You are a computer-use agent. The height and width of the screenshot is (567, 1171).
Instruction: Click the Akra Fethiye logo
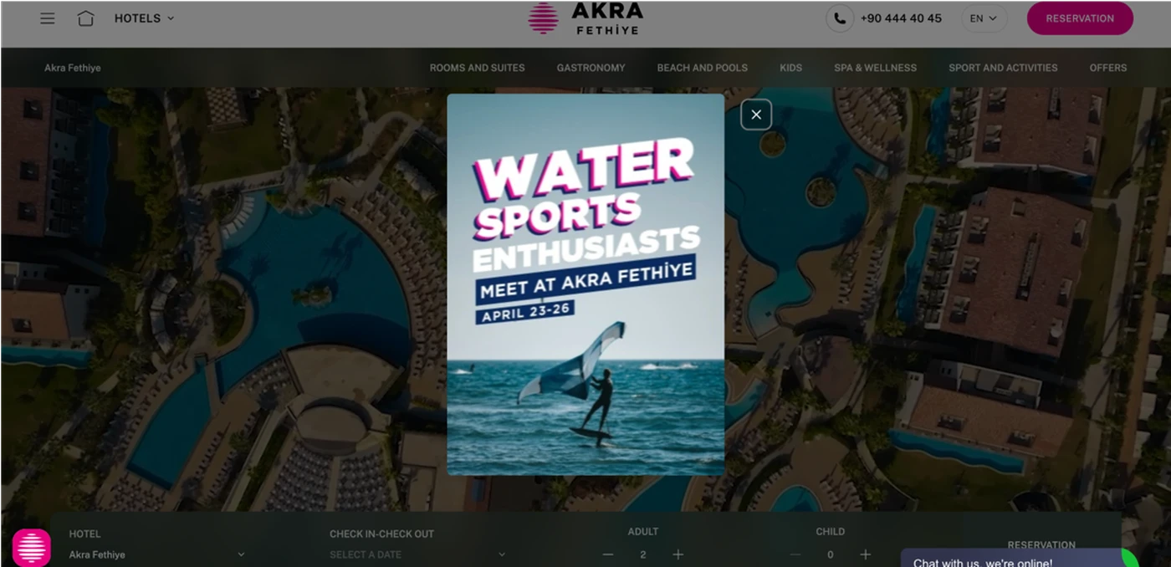click(585, 18)
